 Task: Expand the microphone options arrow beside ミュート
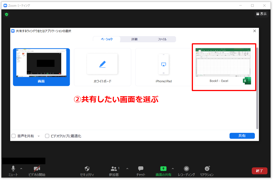[21, 169]
